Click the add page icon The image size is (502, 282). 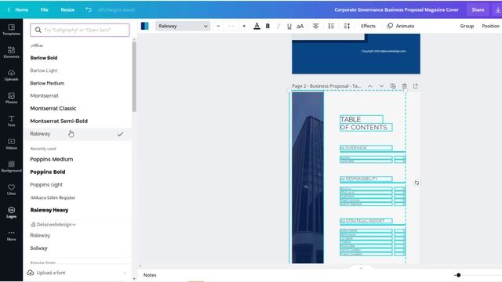pos(416,86)
